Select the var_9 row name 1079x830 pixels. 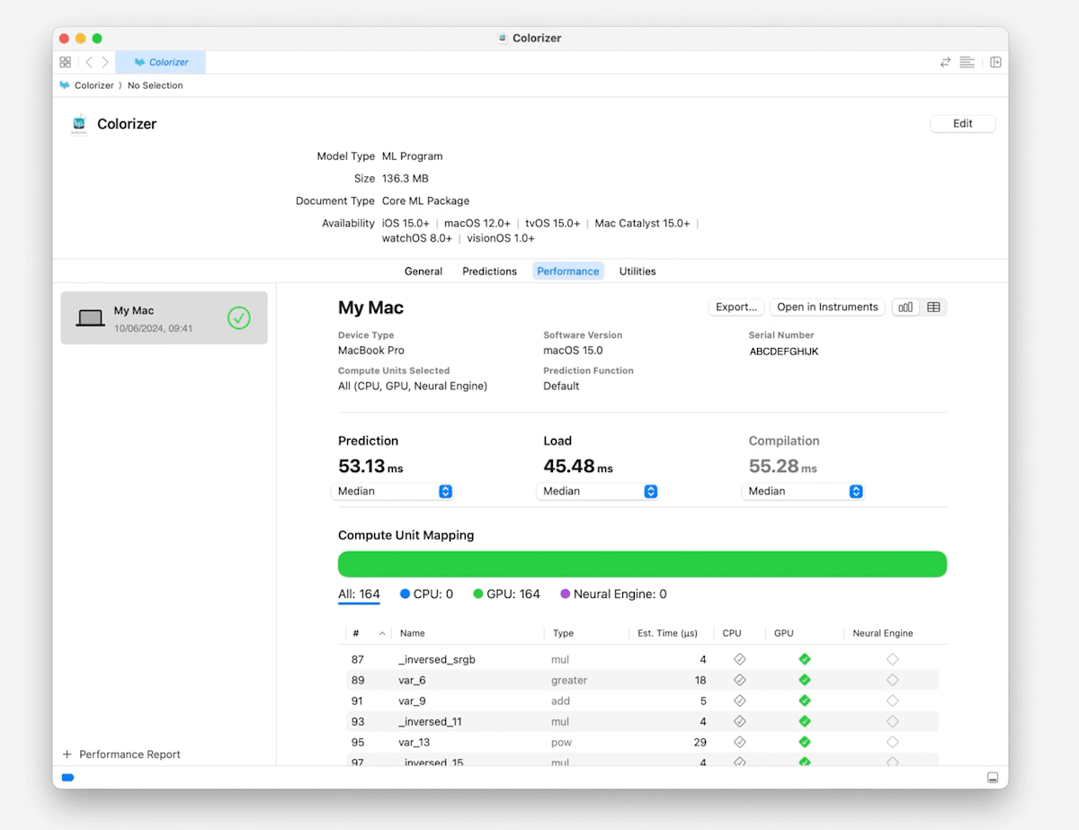[412, 701]
